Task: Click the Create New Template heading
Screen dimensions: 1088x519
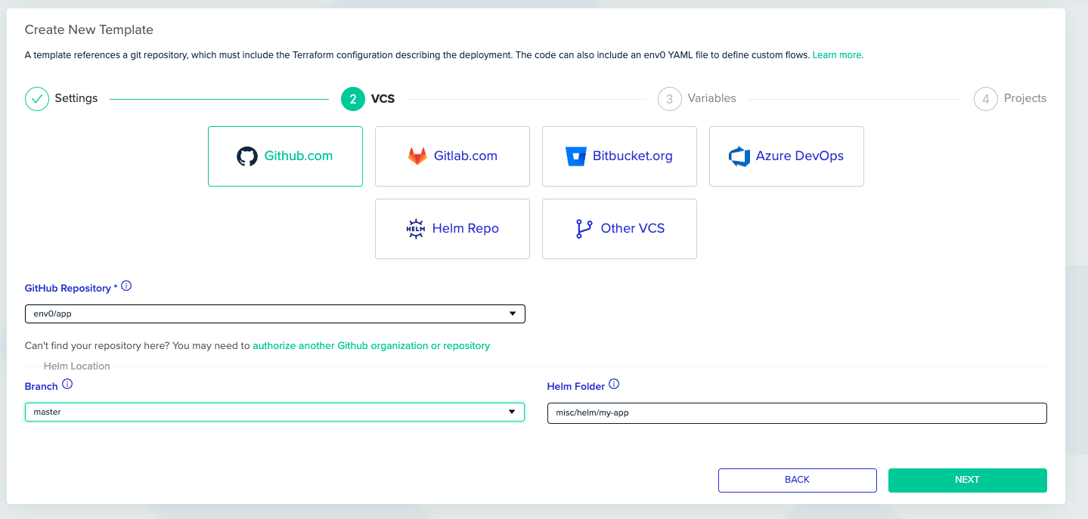Action: pos(89,30)
